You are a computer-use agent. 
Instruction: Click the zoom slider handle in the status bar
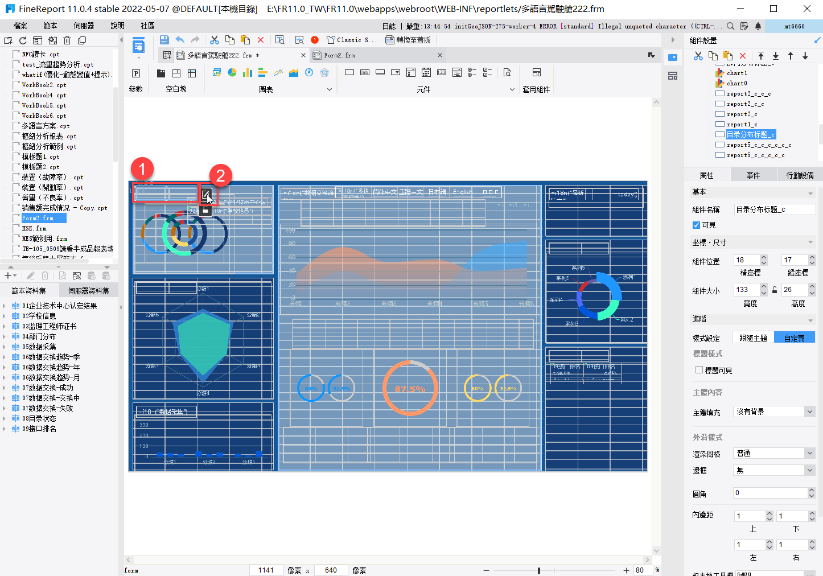tap(538, 570)
